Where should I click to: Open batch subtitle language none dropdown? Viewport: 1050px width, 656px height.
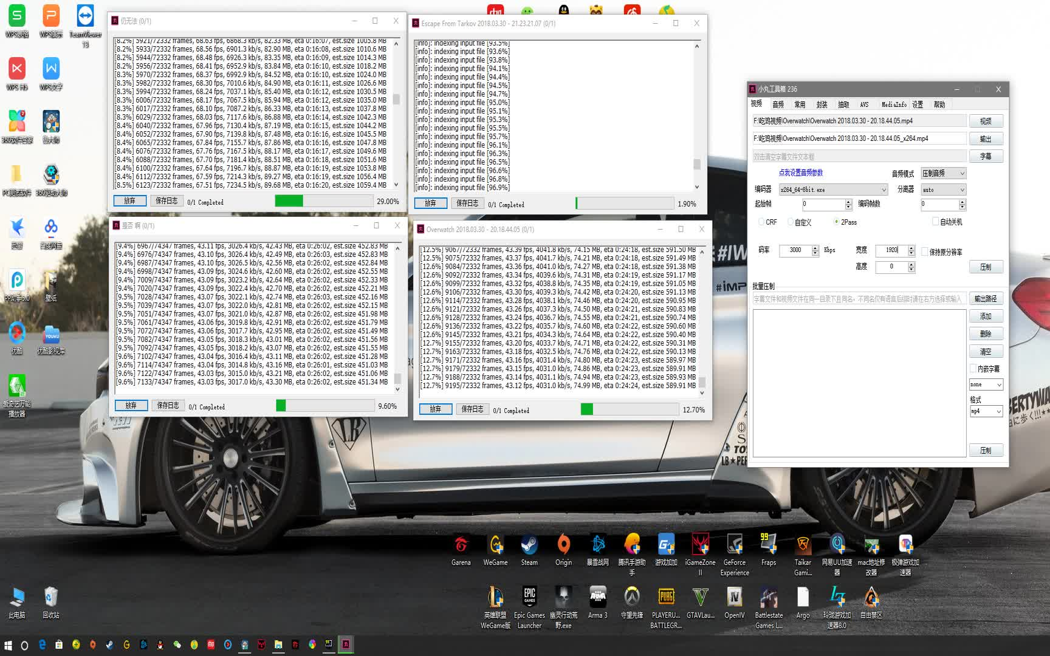tap(986, 384)
